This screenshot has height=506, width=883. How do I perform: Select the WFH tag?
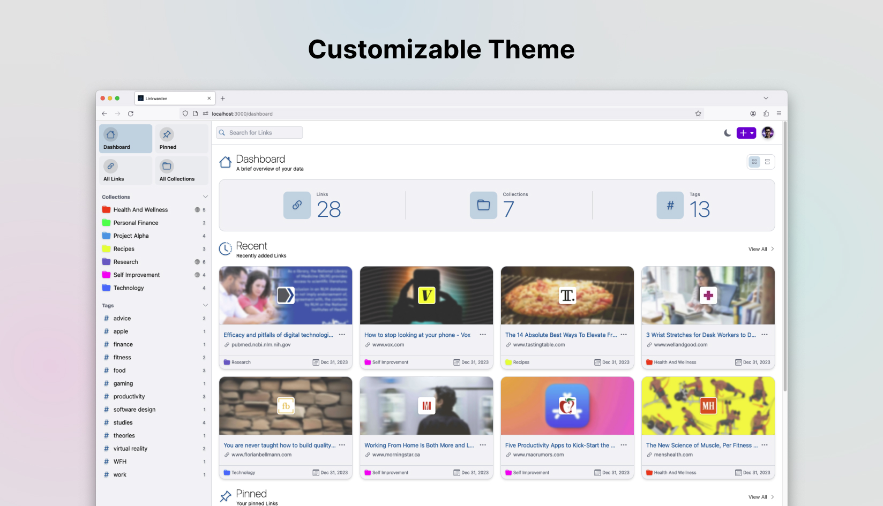pyautogui.click(x=154, y=462)
